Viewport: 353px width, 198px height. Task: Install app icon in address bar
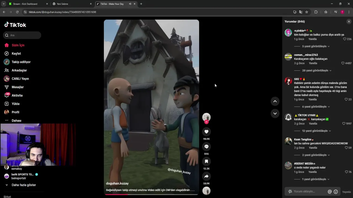pyautogui.click(x=295, y=12)
